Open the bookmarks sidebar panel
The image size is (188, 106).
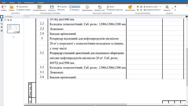pyautogui.click(x=2, y=20)
